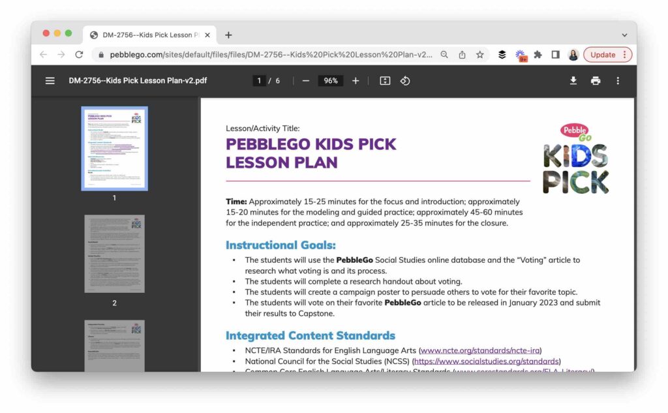The height and width of the screenshot is (413, 668).
Task: Select the DM-2756--Kids Pick Lesson tab
Action: pos(147,35)
